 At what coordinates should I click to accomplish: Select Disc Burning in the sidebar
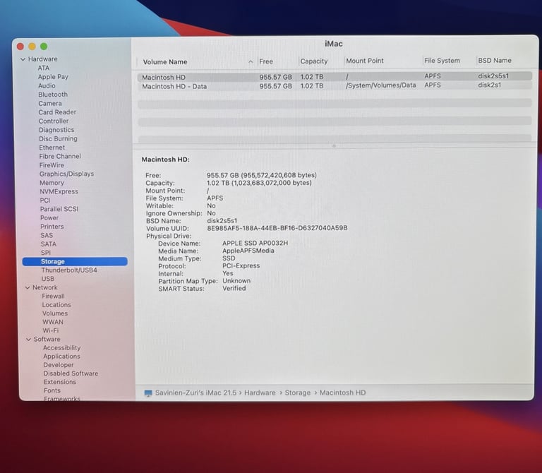pyautogui.click(x=58, y=138)
